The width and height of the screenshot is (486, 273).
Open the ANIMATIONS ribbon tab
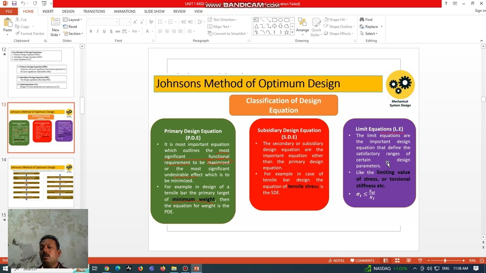click(x=125, y=11)
